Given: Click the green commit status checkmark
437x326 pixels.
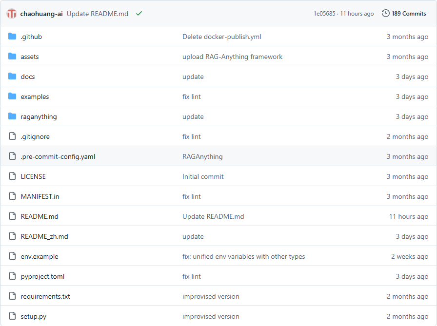Looking at the screenshot, I should [x=139, y=14].
